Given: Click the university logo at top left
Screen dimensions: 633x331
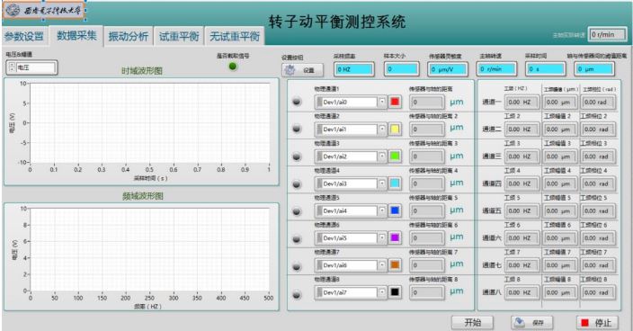Looking at the screenshot, I should pos(44,11).
